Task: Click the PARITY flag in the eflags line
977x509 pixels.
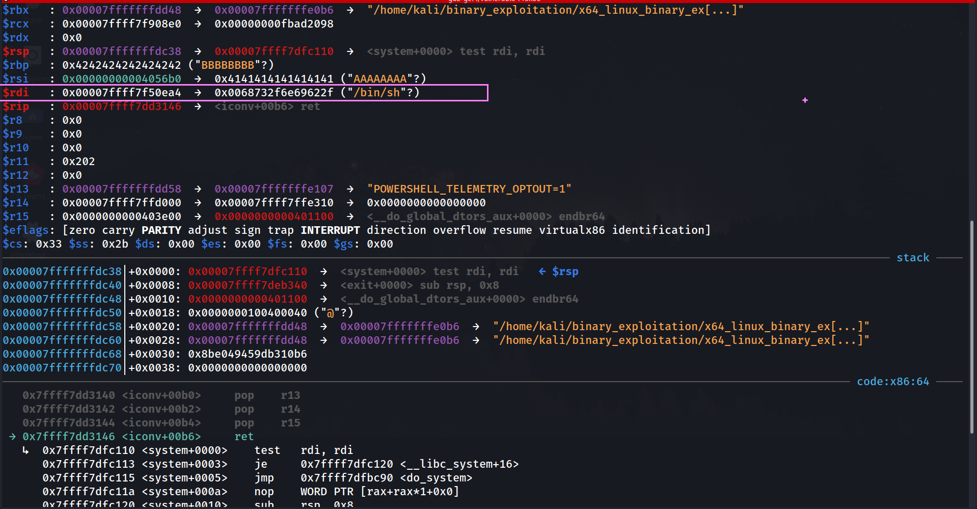Action: pos(161,230)
